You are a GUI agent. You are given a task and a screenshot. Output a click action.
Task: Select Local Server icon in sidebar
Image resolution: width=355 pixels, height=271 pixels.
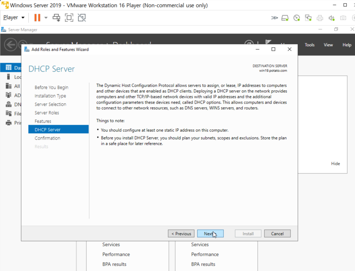coord(8,77)
